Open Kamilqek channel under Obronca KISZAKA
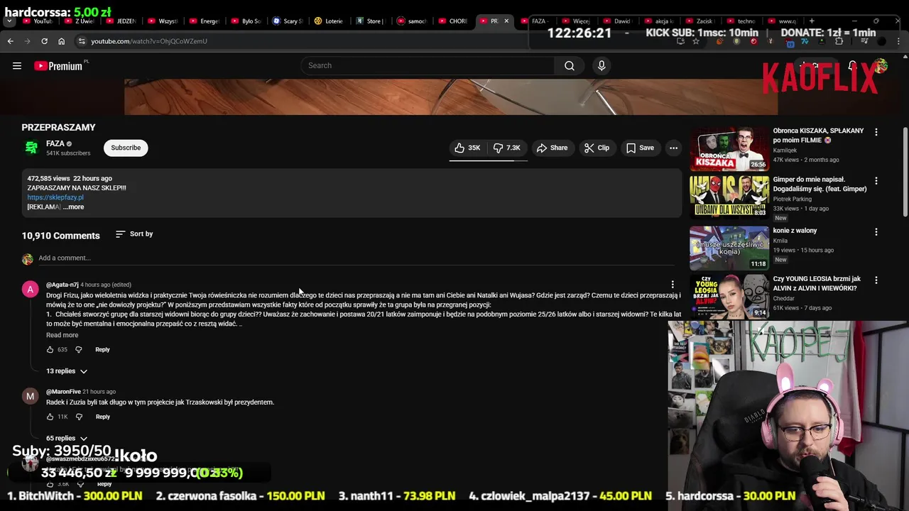909x511 pixels. [785, 150]
